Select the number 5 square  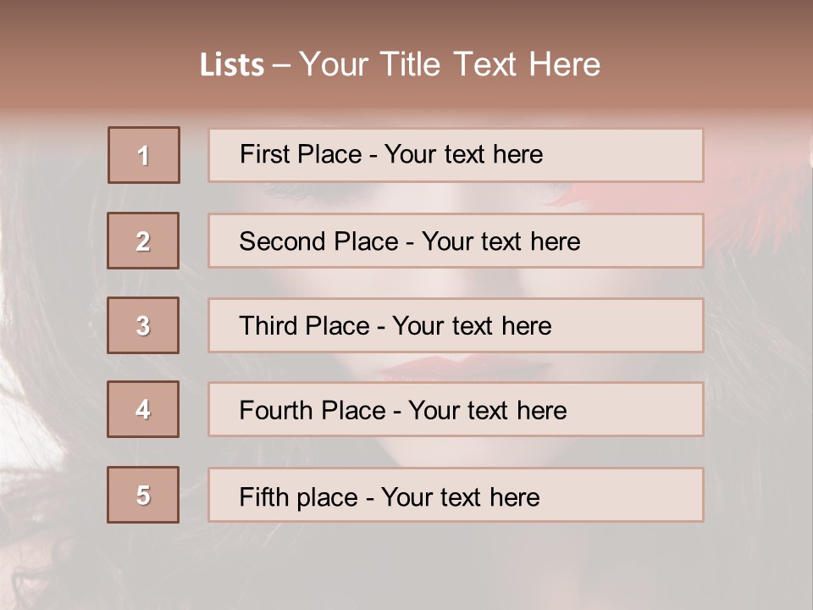click(143, 495)
